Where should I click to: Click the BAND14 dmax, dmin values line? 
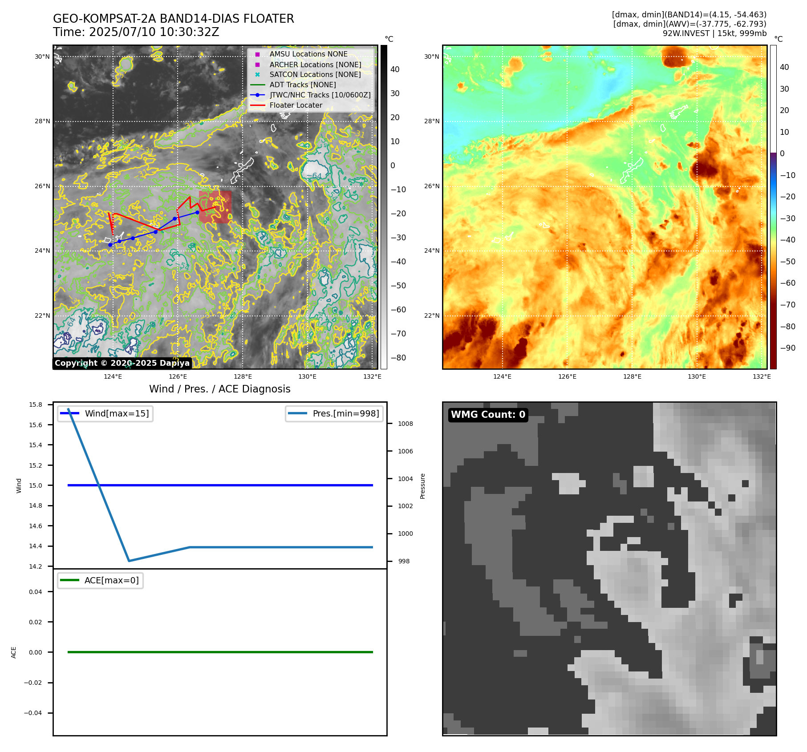pos(689,15)
